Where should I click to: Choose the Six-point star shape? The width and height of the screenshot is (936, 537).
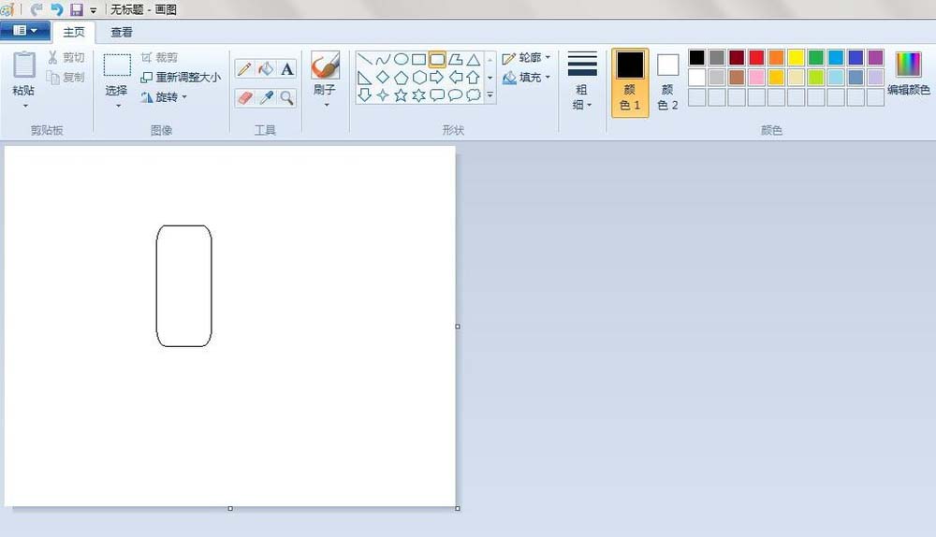pyautogui.click(x=419, y=94)
